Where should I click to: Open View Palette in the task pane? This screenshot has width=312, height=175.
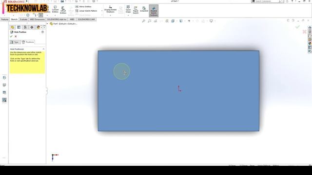pyautogui.click(x=310, y=40)
